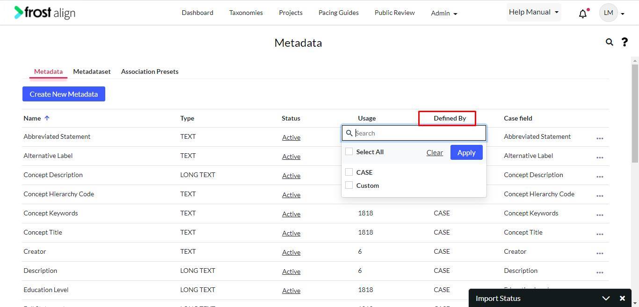
Task: Click the page vertical scrollbar thumb
Action: click(x=635, y=114)
